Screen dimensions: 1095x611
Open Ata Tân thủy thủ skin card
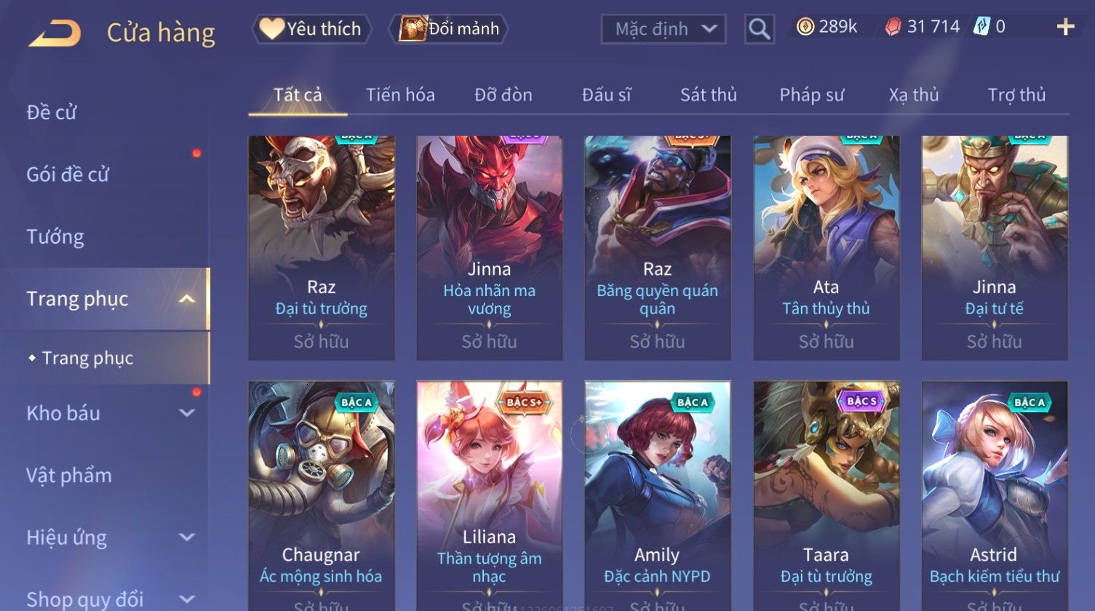(826, 247)
